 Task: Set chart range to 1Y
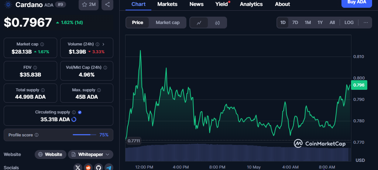(320, 23)
